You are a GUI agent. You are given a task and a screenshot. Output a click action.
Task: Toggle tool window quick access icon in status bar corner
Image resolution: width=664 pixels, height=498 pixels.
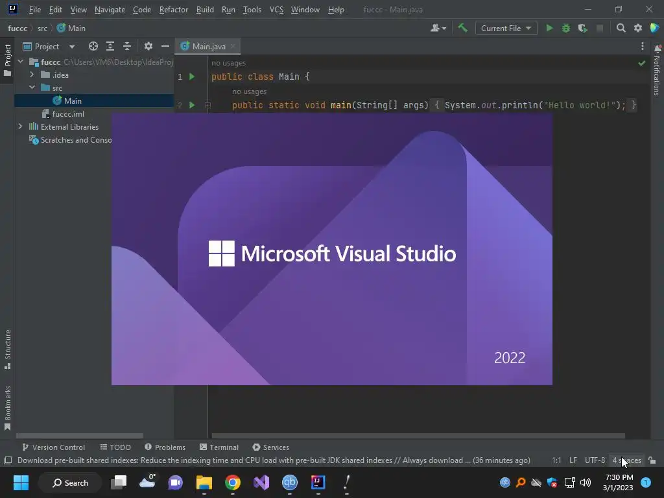[8, 460]
